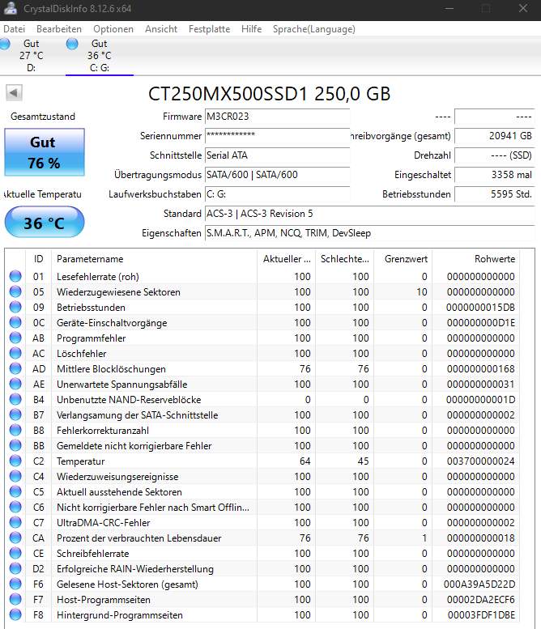Open the Bearbeiten menu
Viewport: 541px width, 629px height.
pos(59,29)
